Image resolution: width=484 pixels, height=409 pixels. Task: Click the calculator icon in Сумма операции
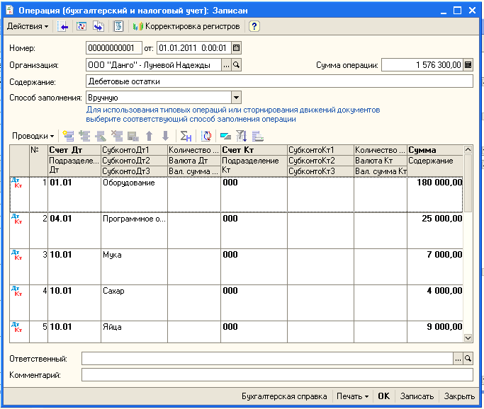tap(468, 65)
